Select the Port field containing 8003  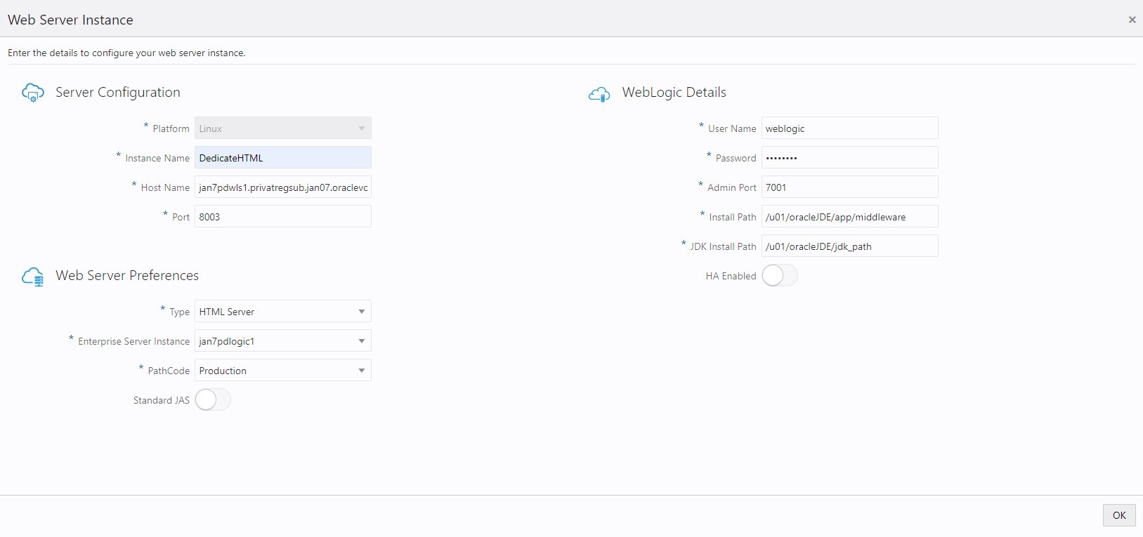(x=283, y=217)
